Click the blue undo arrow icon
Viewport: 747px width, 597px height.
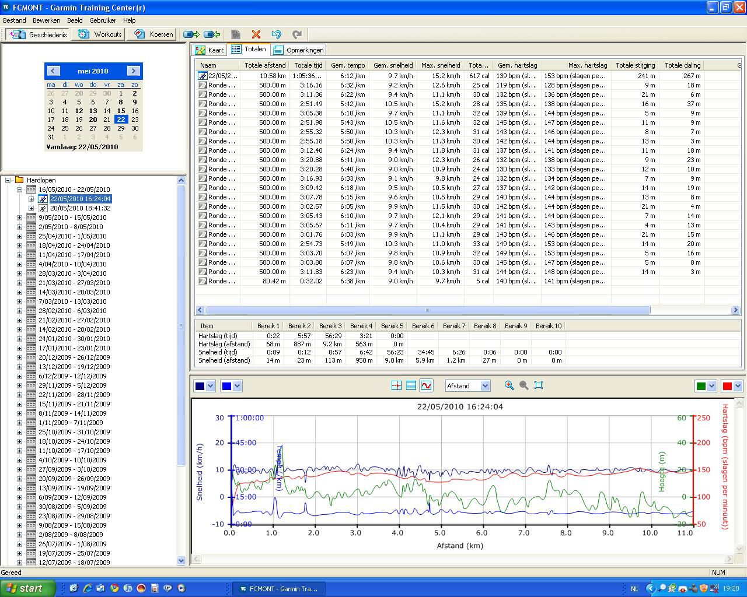[276, 34]
